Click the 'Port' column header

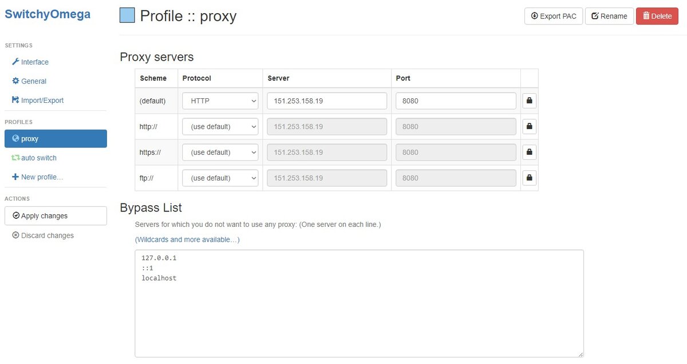tap(403, 78)
